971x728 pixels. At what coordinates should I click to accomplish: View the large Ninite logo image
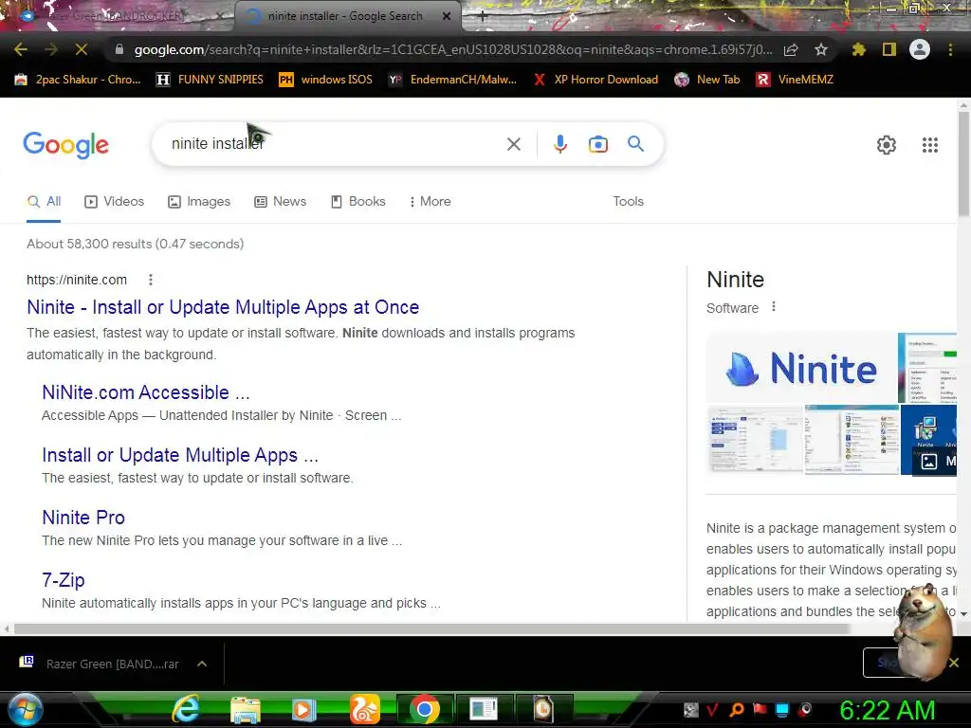(801, 368)
